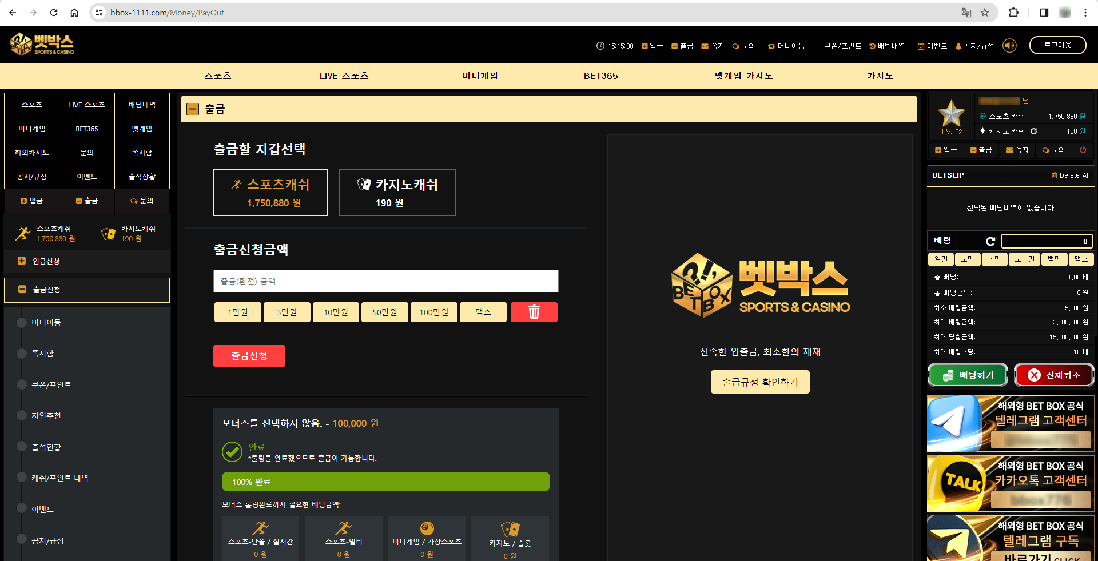Add 3만원 to withdrawal amount
Image resolution: width=1098 pixels, height=561 pixels.
pos(287,312)
